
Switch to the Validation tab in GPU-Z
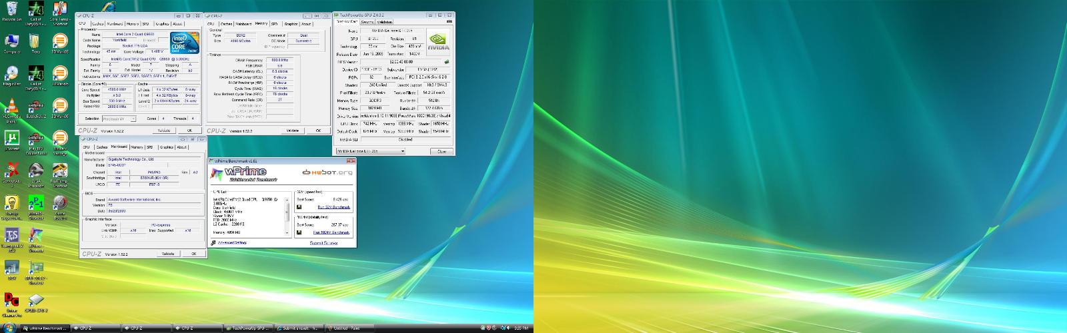click(386, 22)
